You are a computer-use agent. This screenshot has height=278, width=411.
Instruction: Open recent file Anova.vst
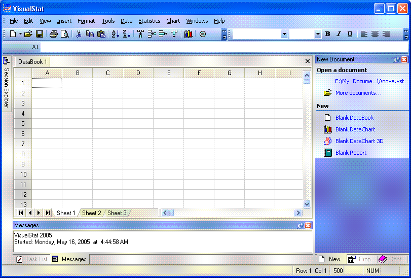pos(369,81)
